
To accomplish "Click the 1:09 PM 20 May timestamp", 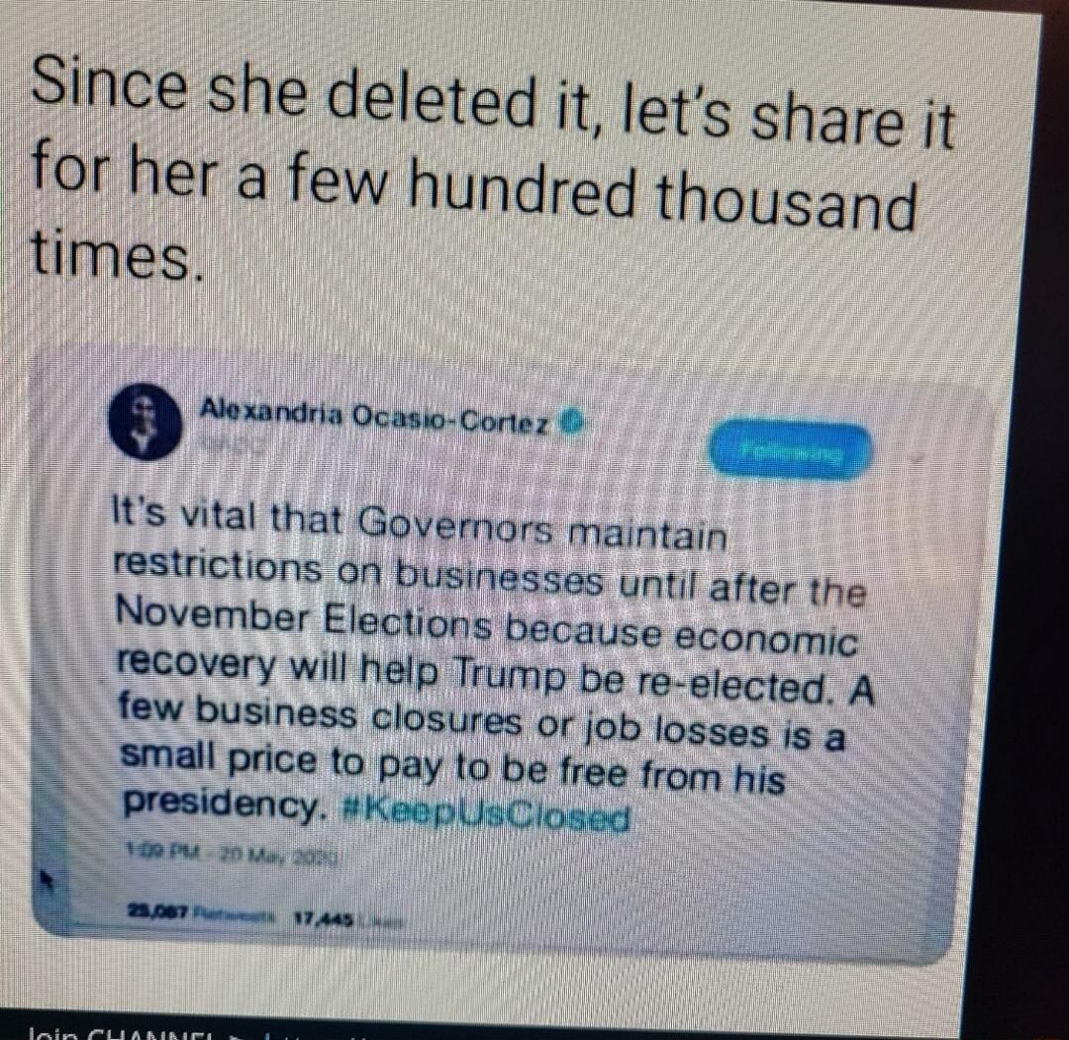I will 233,853.
